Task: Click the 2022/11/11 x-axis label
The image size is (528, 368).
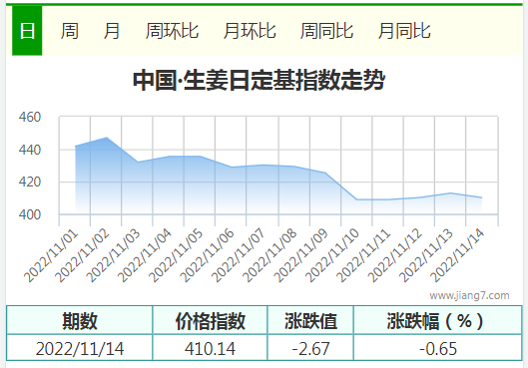Action: pyautogui.click(x=363, y=256)
